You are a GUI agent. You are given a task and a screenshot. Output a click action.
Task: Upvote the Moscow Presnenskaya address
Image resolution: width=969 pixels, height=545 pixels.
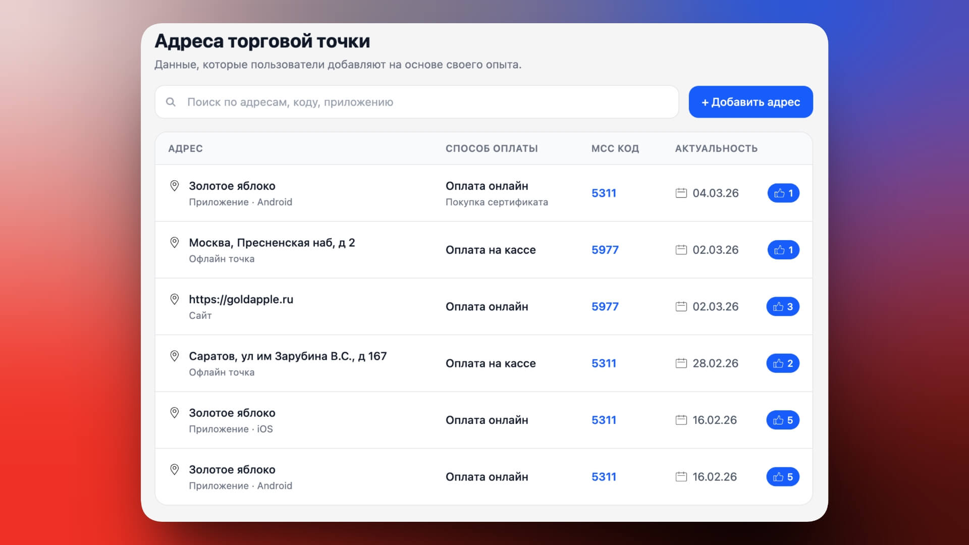pyautogui.click(x=783, y=250)
